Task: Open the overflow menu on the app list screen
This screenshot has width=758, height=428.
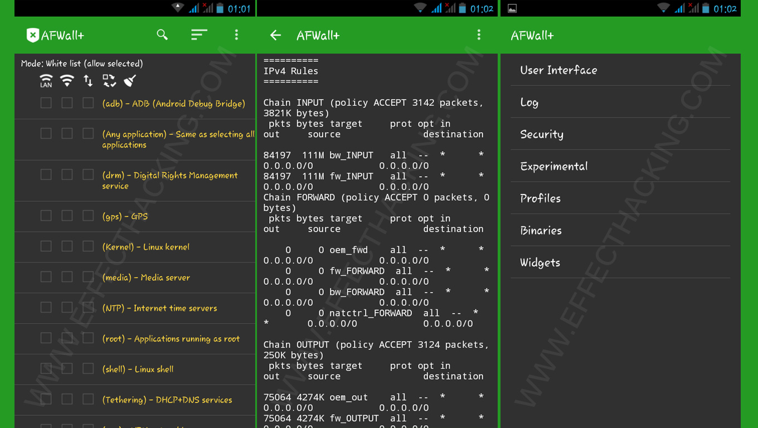Action: 236,35
